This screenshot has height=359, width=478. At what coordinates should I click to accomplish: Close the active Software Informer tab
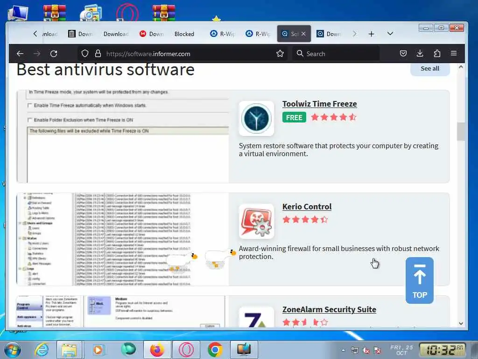point(303,34)
